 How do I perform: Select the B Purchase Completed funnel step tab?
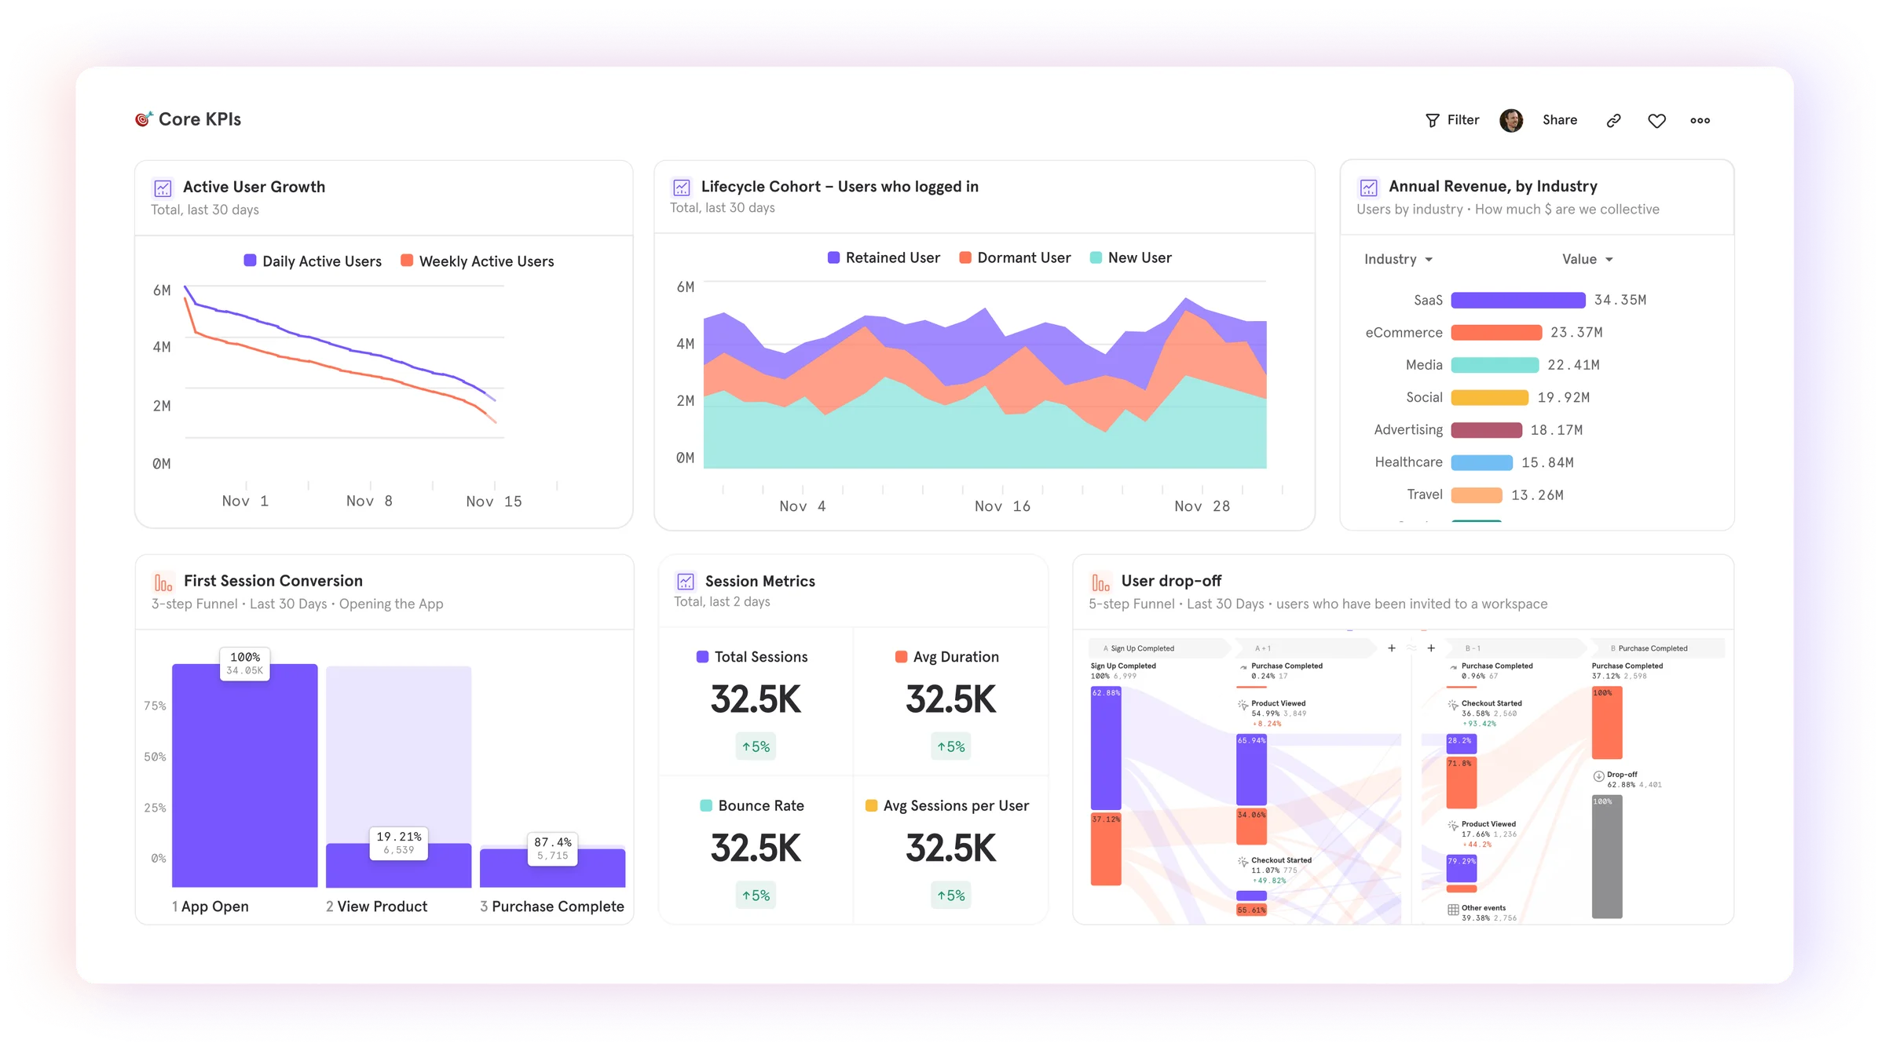[x=1656, y=648]
